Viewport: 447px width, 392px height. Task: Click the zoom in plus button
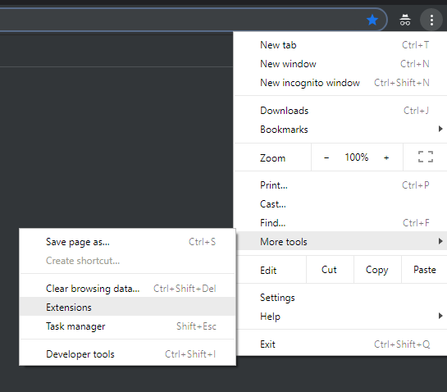386,157
